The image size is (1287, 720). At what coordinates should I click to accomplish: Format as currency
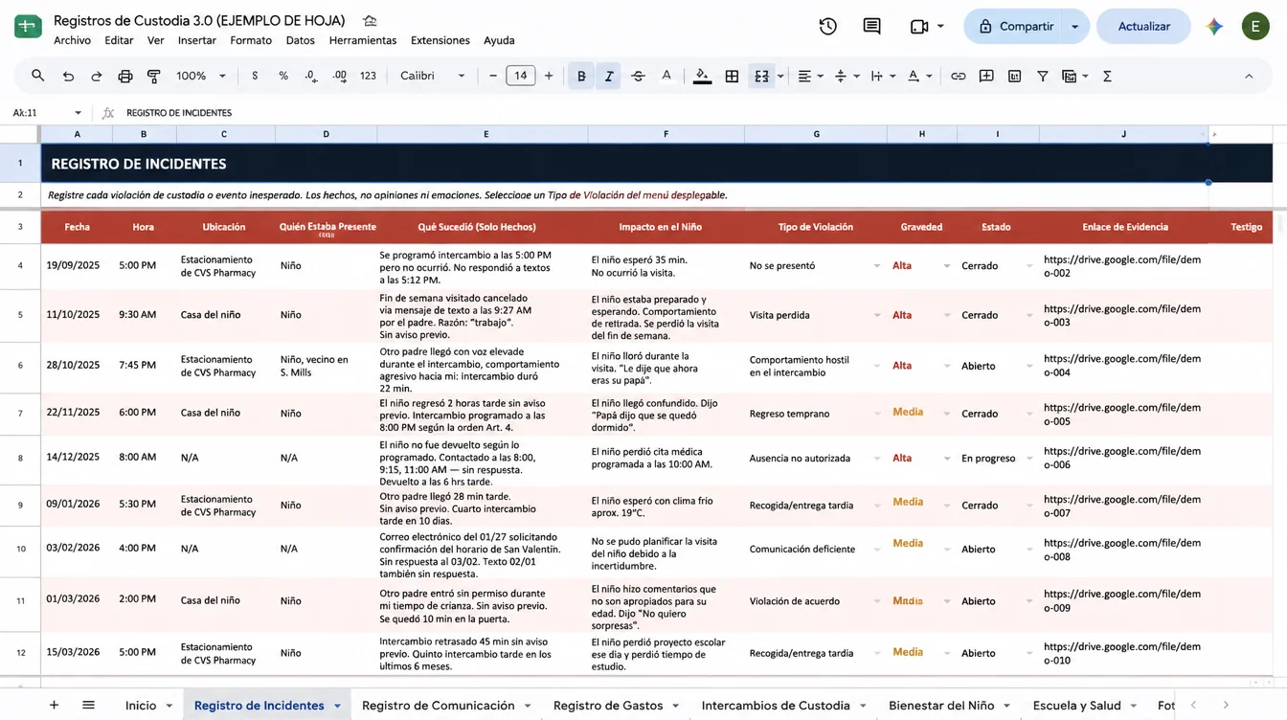[x=255, y=76]
